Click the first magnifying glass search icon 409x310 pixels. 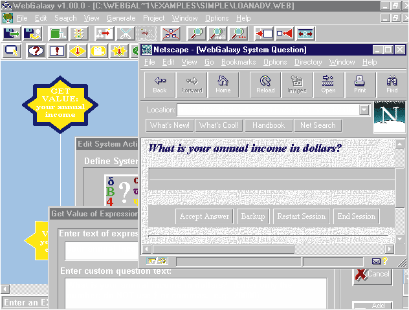195,33
